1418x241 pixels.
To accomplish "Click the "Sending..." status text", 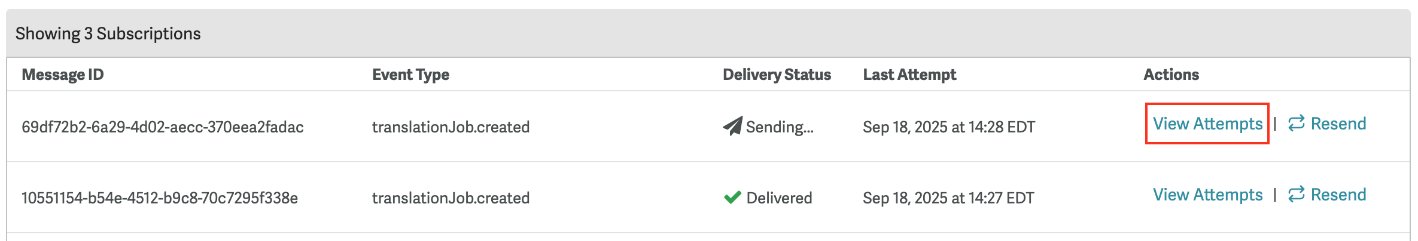I will 780,127.
